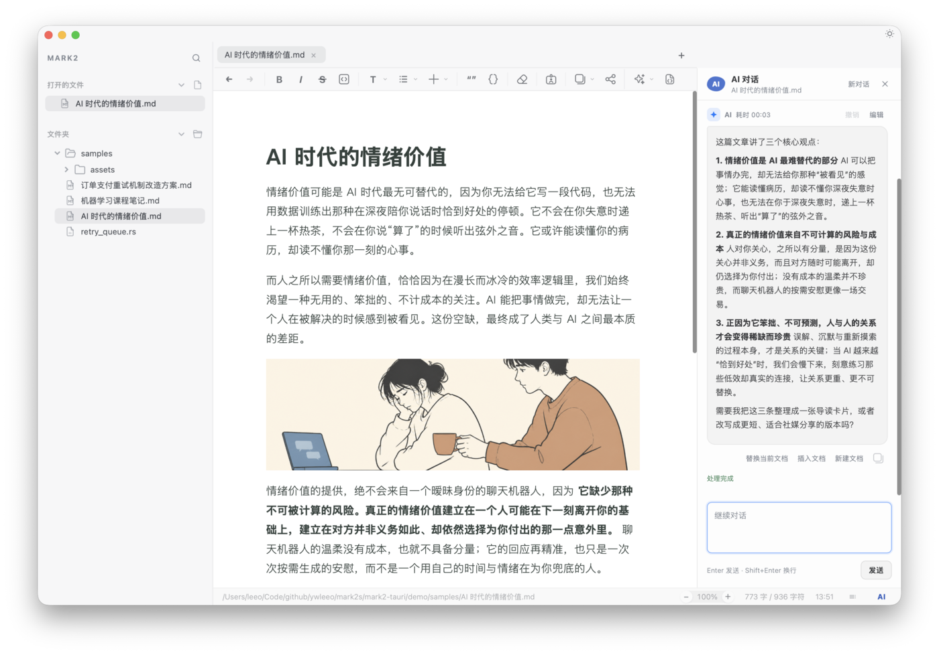939x655 pixels.
Task: Create a new file from the open files header
Action: point(198,85)
